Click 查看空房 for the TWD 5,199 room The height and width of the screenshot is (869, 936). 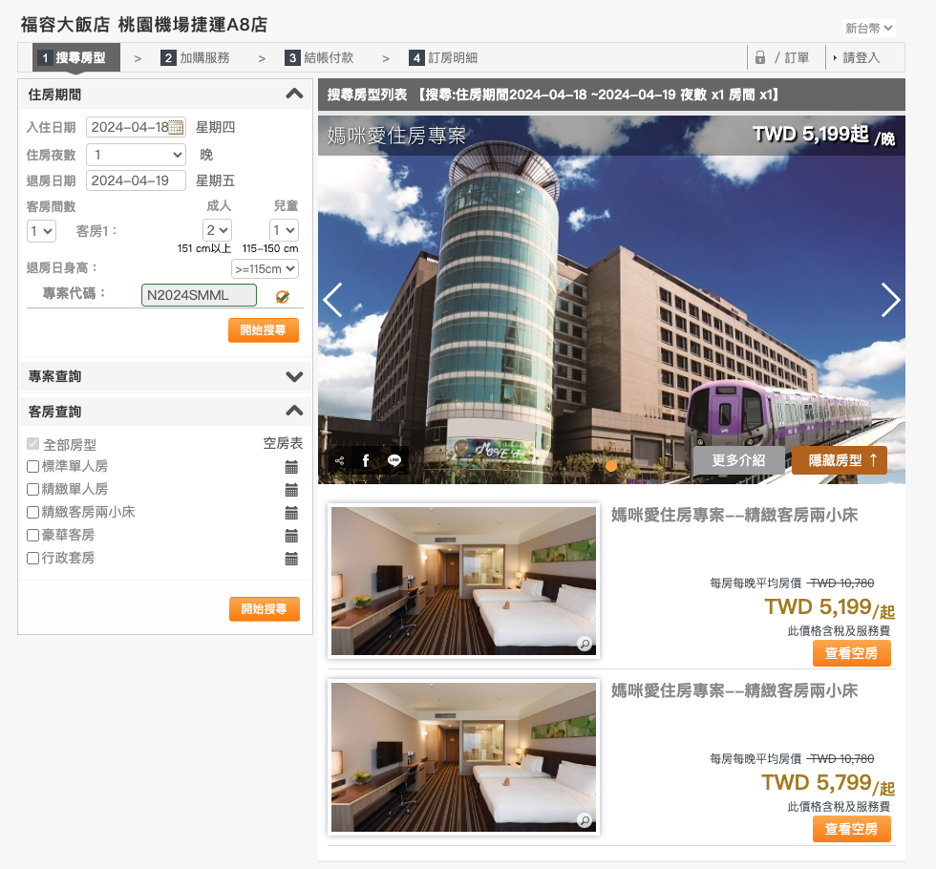click(851, 653)
